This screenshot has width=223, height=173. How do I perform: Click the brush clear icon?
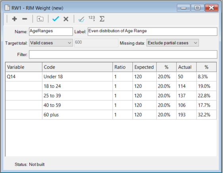81,19
